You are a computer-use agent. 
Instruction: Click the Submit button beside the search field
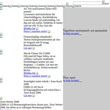tap(106, 2)
